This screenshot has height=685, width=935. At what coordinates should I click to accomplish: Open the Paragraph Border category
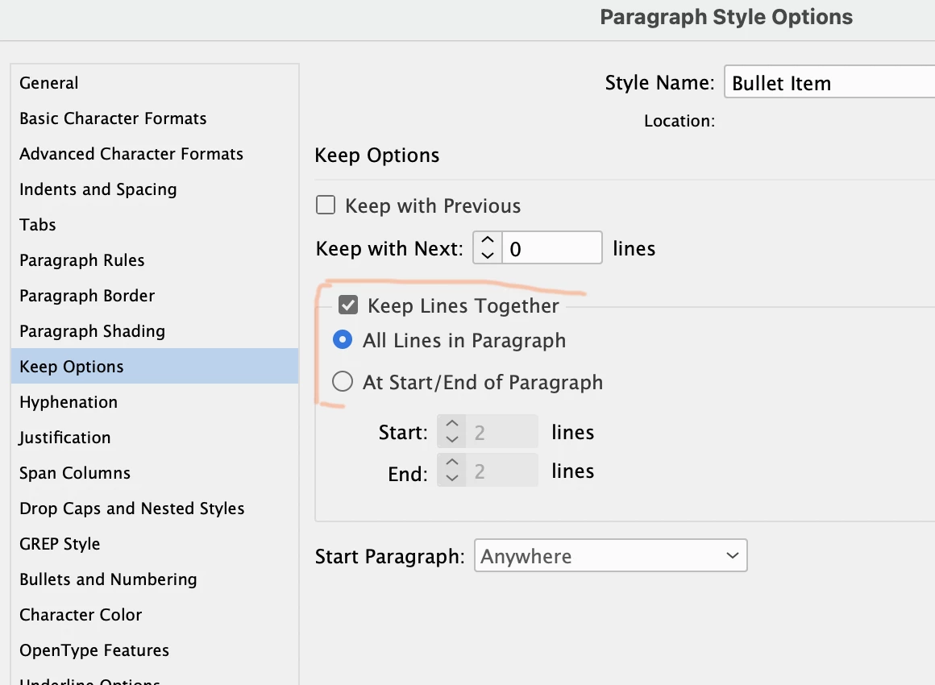87,296
